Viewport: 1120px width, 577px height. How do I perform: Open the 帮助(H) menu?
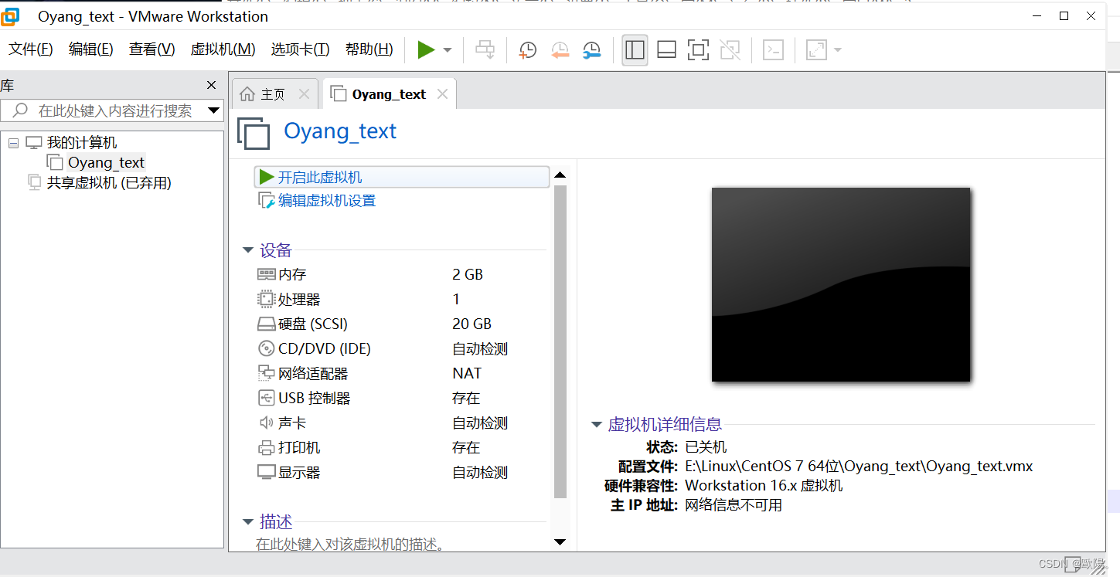tap(369, 49)
